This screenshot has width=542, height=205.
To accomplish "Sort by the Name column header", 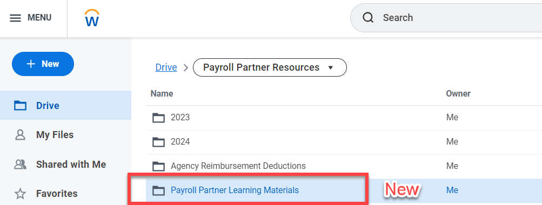I will 162,93.
